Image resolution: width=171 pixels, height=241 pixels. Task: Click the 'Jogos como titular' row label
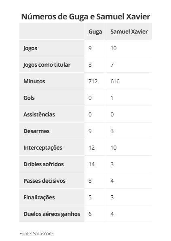pyautogui.click(x=47, y=65)
